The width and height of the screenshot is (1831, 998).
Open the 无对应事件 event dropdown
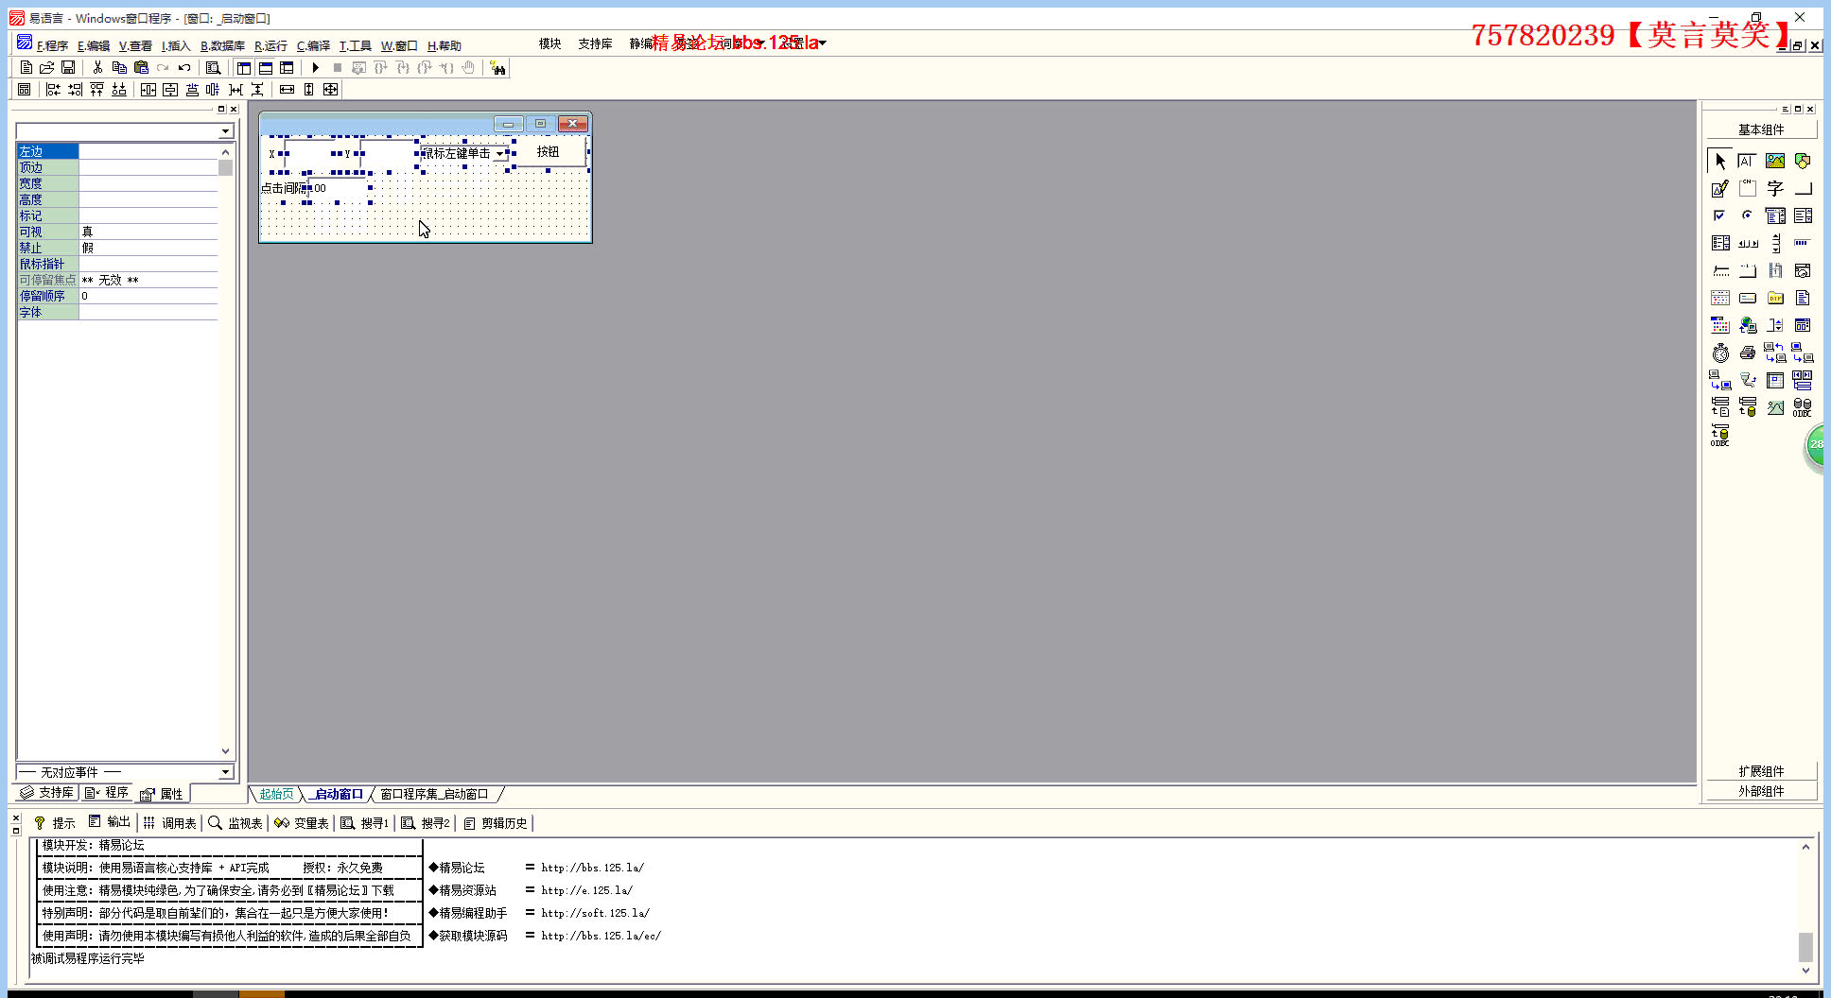click(225, 772)
